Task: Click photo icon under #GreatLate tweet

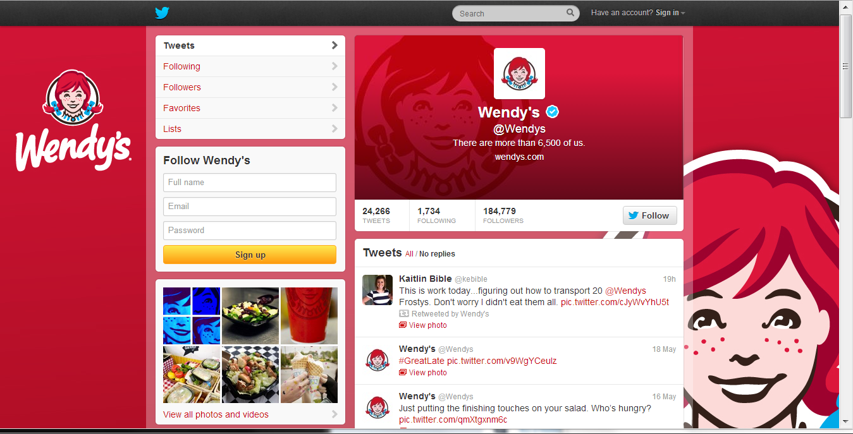Action: (x=403, y=373)
